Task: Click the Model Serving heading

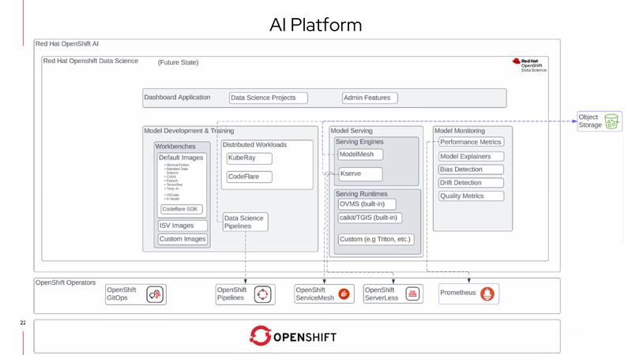Action: pos(352,131)
